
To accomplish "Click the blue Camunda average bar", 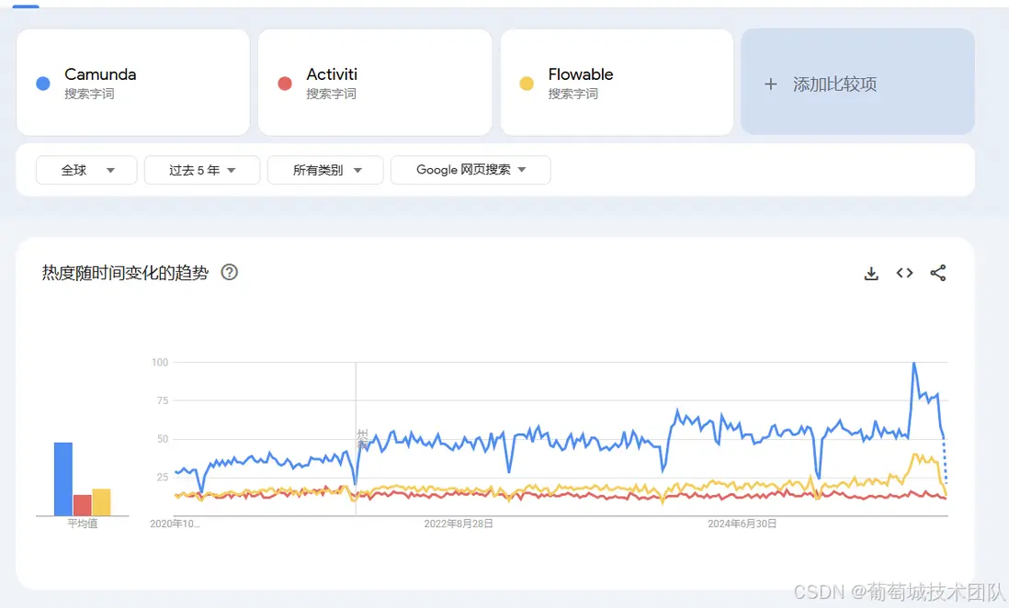I will tap(63, 479).
